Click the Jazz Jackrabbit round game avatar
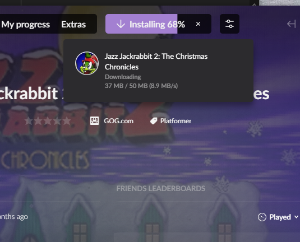Image resolution: width=300 pixels, height=242 pixels. click(x=87, y=63)
